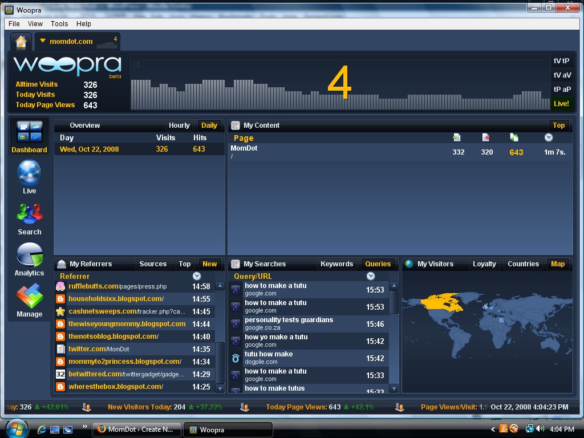Select My Content Top tab
Image resolution: width=584 pixels, height=438 pixels.
tap(558, 125)
